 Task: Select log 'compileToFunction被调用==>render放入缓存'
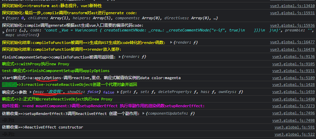pyautogui.click(x=77, y=49)
